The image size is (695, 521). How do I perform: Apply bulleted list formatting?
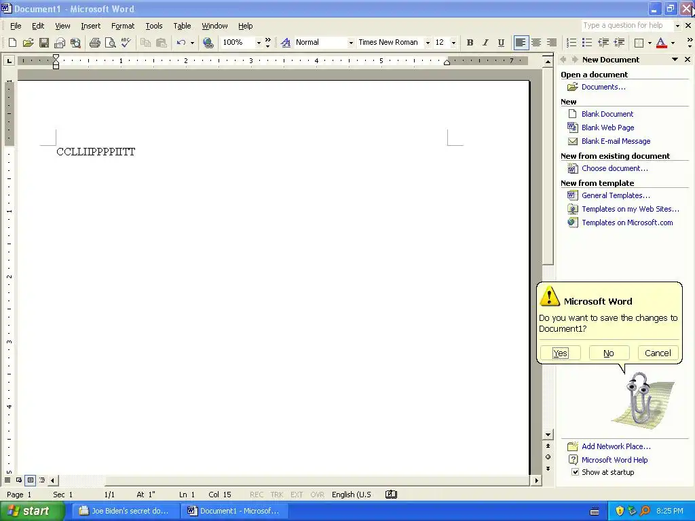587,43
